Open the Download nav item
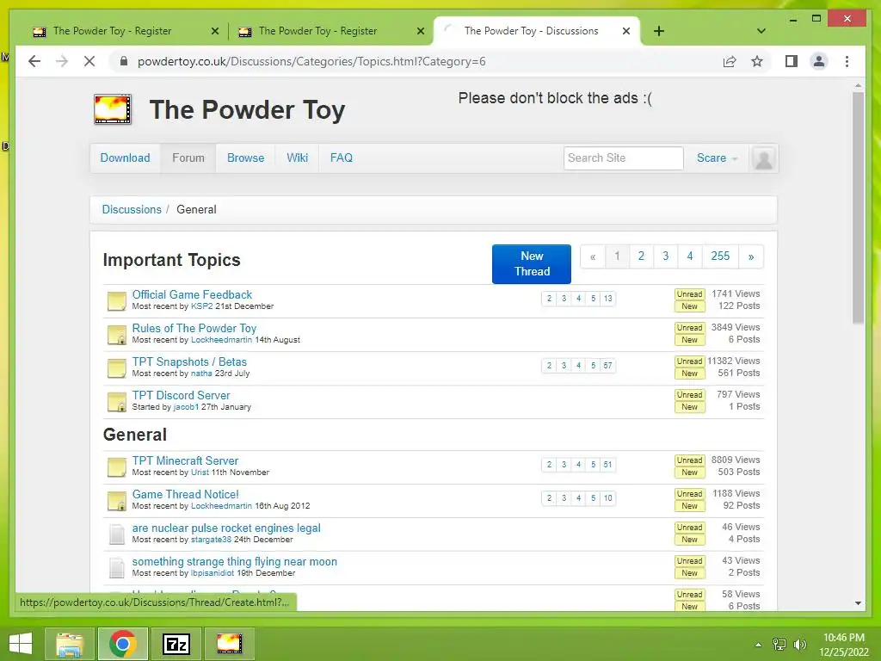Screen dimensions: 881x661 coord(126,158)
